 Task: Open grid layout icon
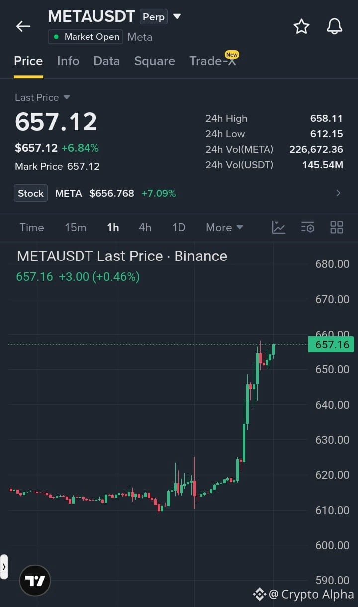pos(337,227)
